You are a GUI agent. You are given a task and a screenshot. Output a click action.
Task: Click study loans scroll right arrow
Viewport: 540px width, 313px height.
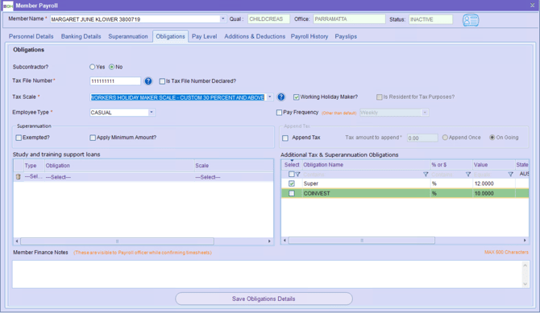click(x=269, y=241)
